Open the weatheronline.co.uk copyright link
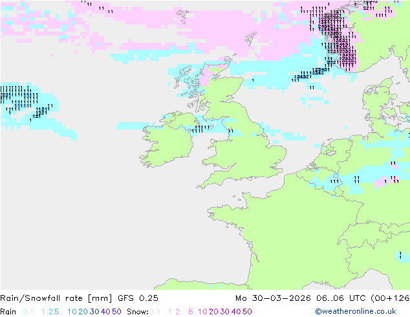 356,311
